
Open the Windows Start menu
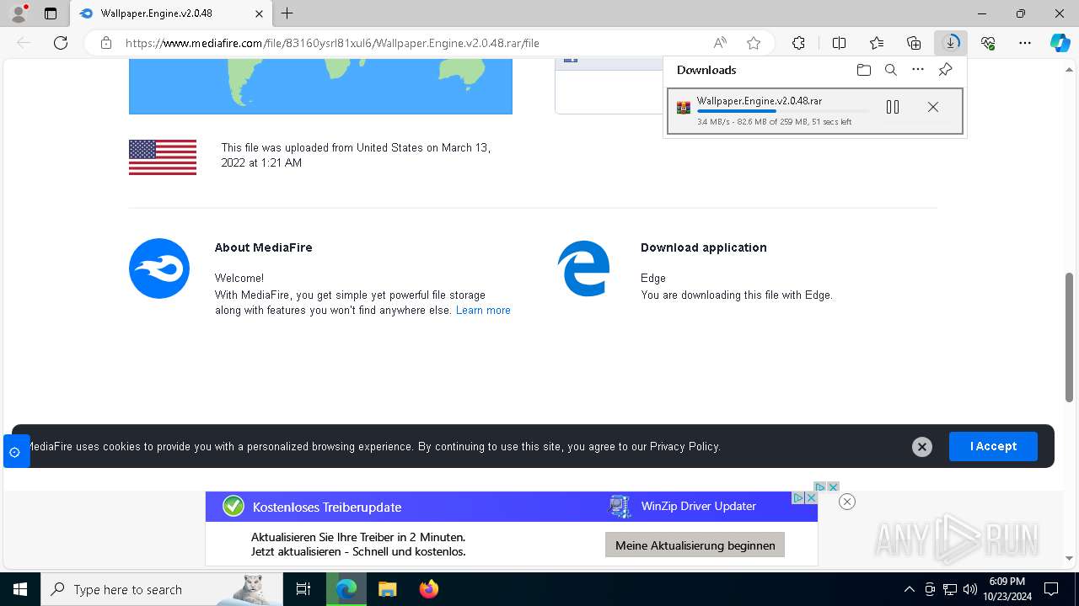coord(20,589)
